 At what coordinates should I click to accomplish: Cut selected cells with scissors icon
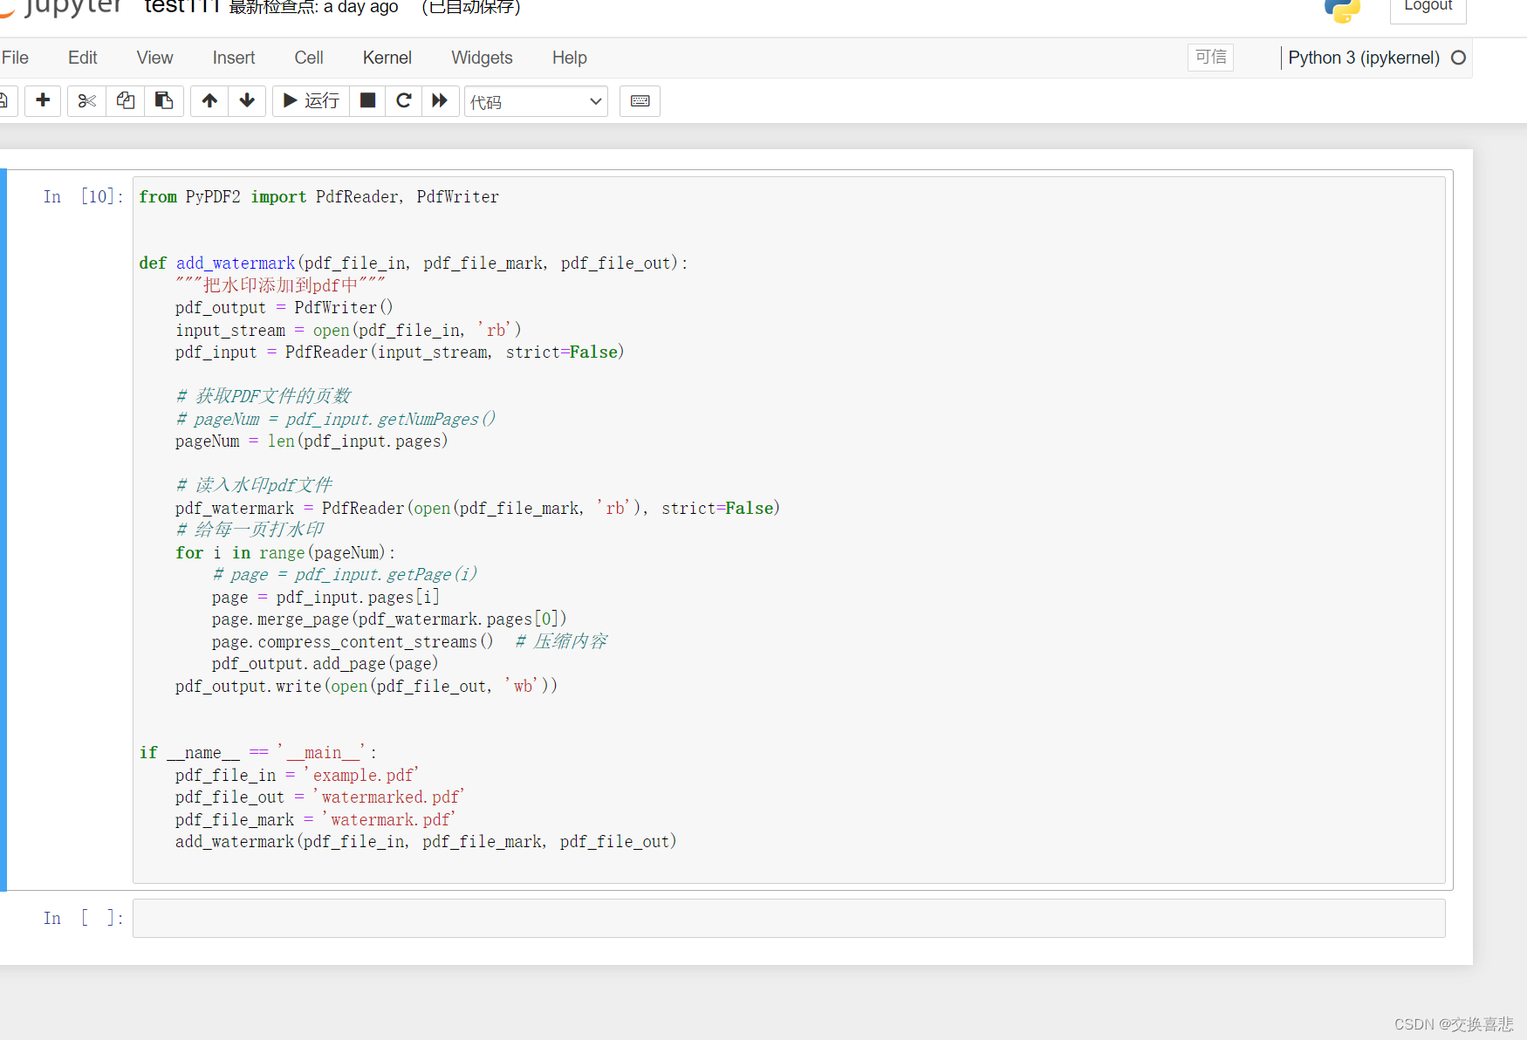pos(86,101)
